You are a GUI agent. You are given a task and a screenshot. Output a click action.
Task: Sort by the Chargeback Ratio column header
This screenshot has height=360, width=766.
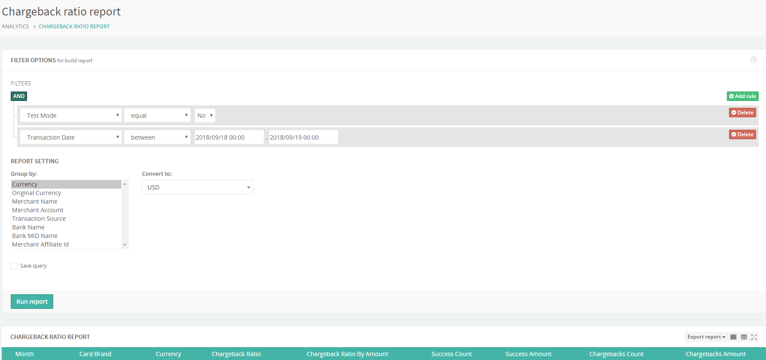pos(236,354)
